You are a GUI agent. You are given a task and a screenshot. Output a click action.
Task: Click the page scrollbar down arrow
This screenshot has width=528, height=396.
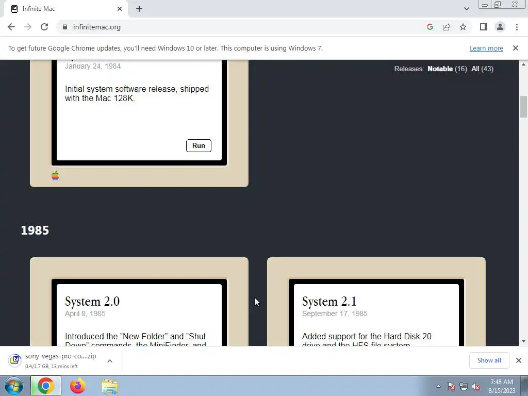tap(524, 341)
